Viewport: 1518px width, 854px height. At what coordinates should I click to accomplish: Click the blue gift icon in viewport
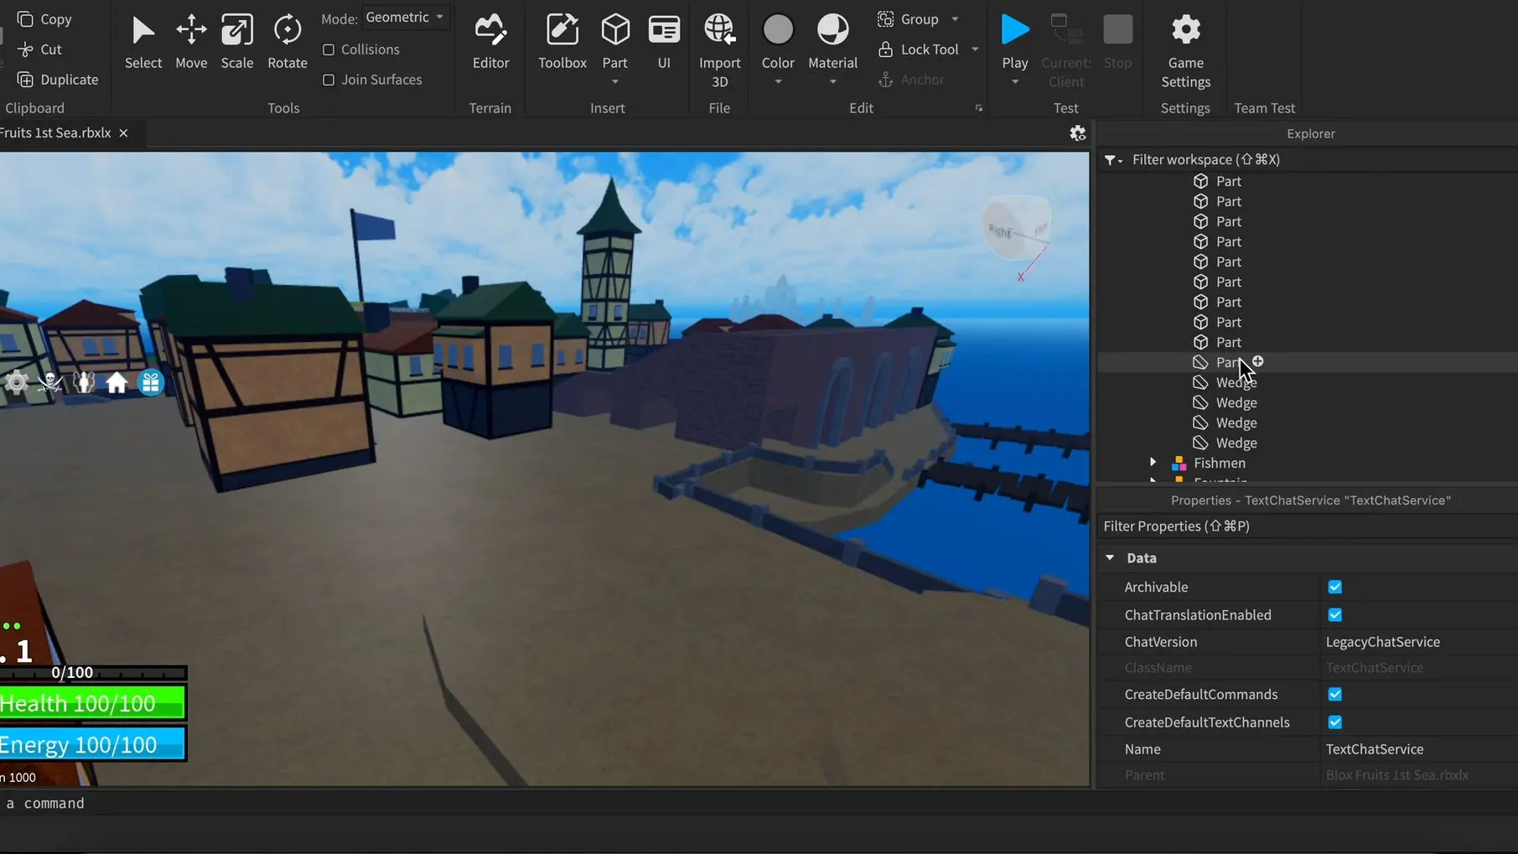click(151, 383)
